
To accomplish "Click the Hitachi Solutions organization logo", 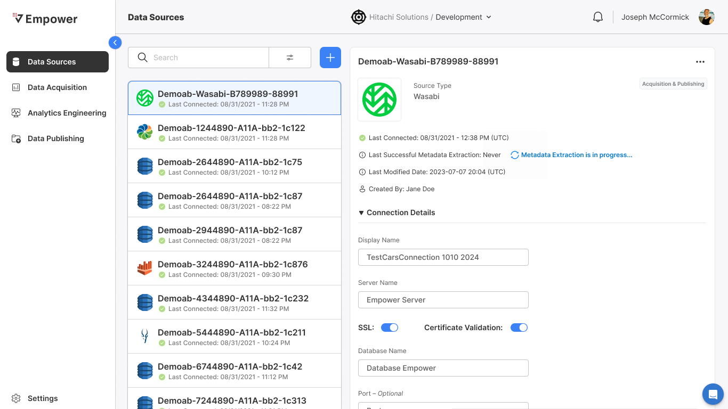I will pos(359,17).
